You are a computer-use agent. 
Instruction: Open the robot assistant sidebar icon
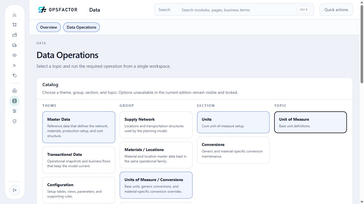click(15, 91)
